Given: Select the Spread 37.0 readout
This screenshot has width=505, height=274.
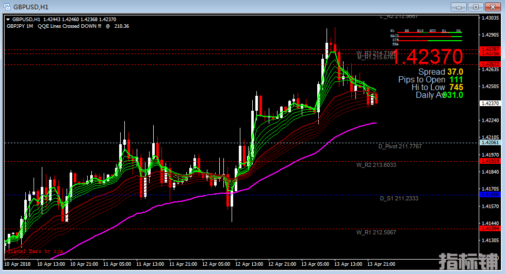Looking at the screenshot, I should pos(441,72).
